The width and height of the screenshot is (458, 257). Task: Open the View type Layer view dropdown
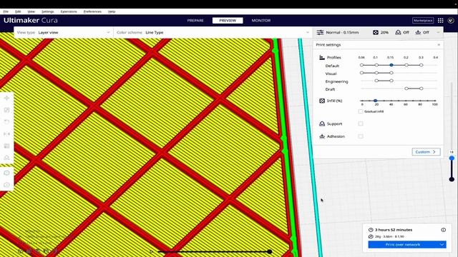pyautogui.click(x=64, y=32)
